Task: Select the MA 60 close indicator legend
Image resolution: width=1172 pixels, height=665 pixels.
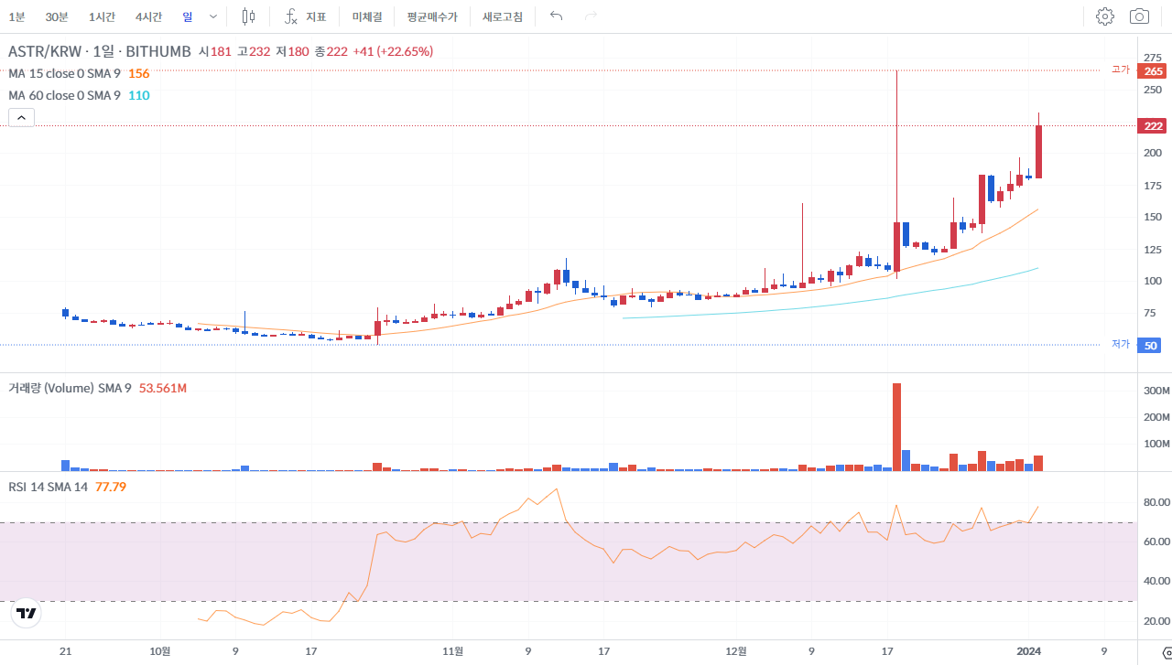Action: click(64, 95)
